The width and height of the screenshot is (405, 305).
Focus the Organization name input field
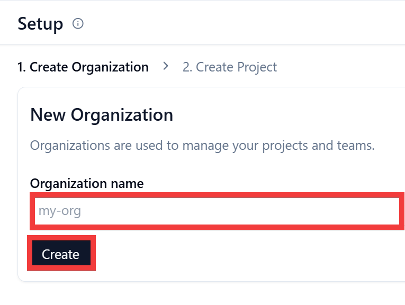coord(217,211)
